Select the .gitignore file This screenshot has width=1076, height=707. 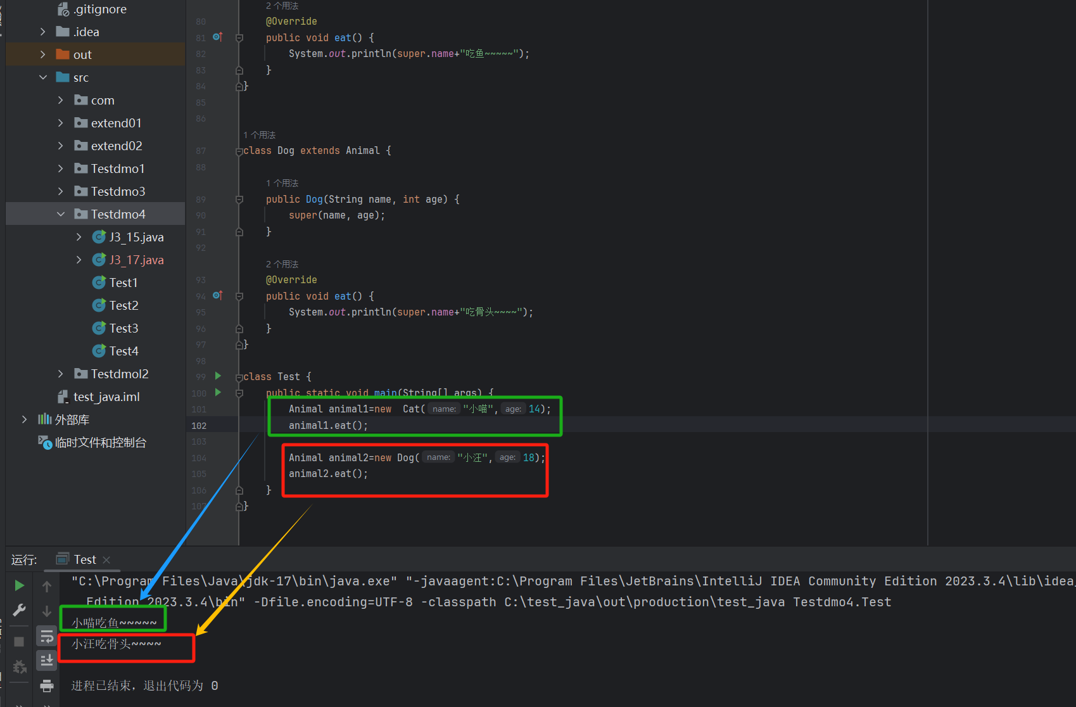[96, 9]
